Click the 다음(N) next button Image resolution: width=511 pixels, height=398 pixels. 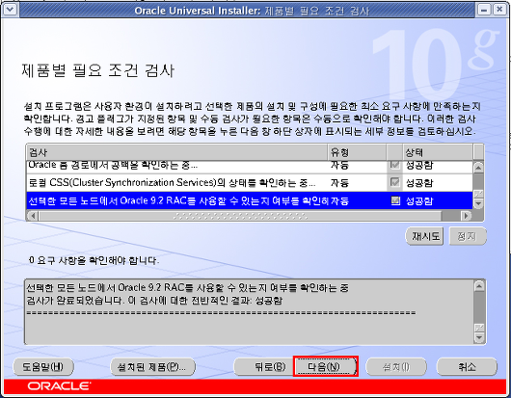[x=326, y=367]
